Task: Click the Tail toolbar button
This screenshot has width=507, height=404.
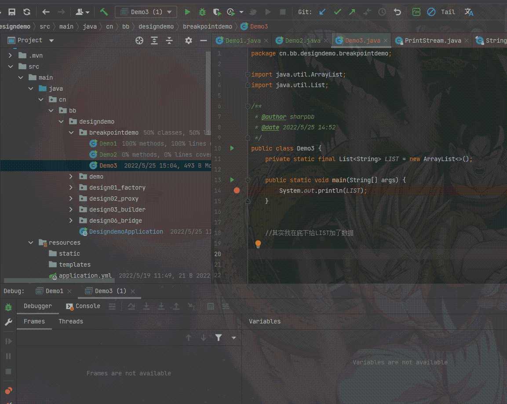Action: click(x=448, y=12)
